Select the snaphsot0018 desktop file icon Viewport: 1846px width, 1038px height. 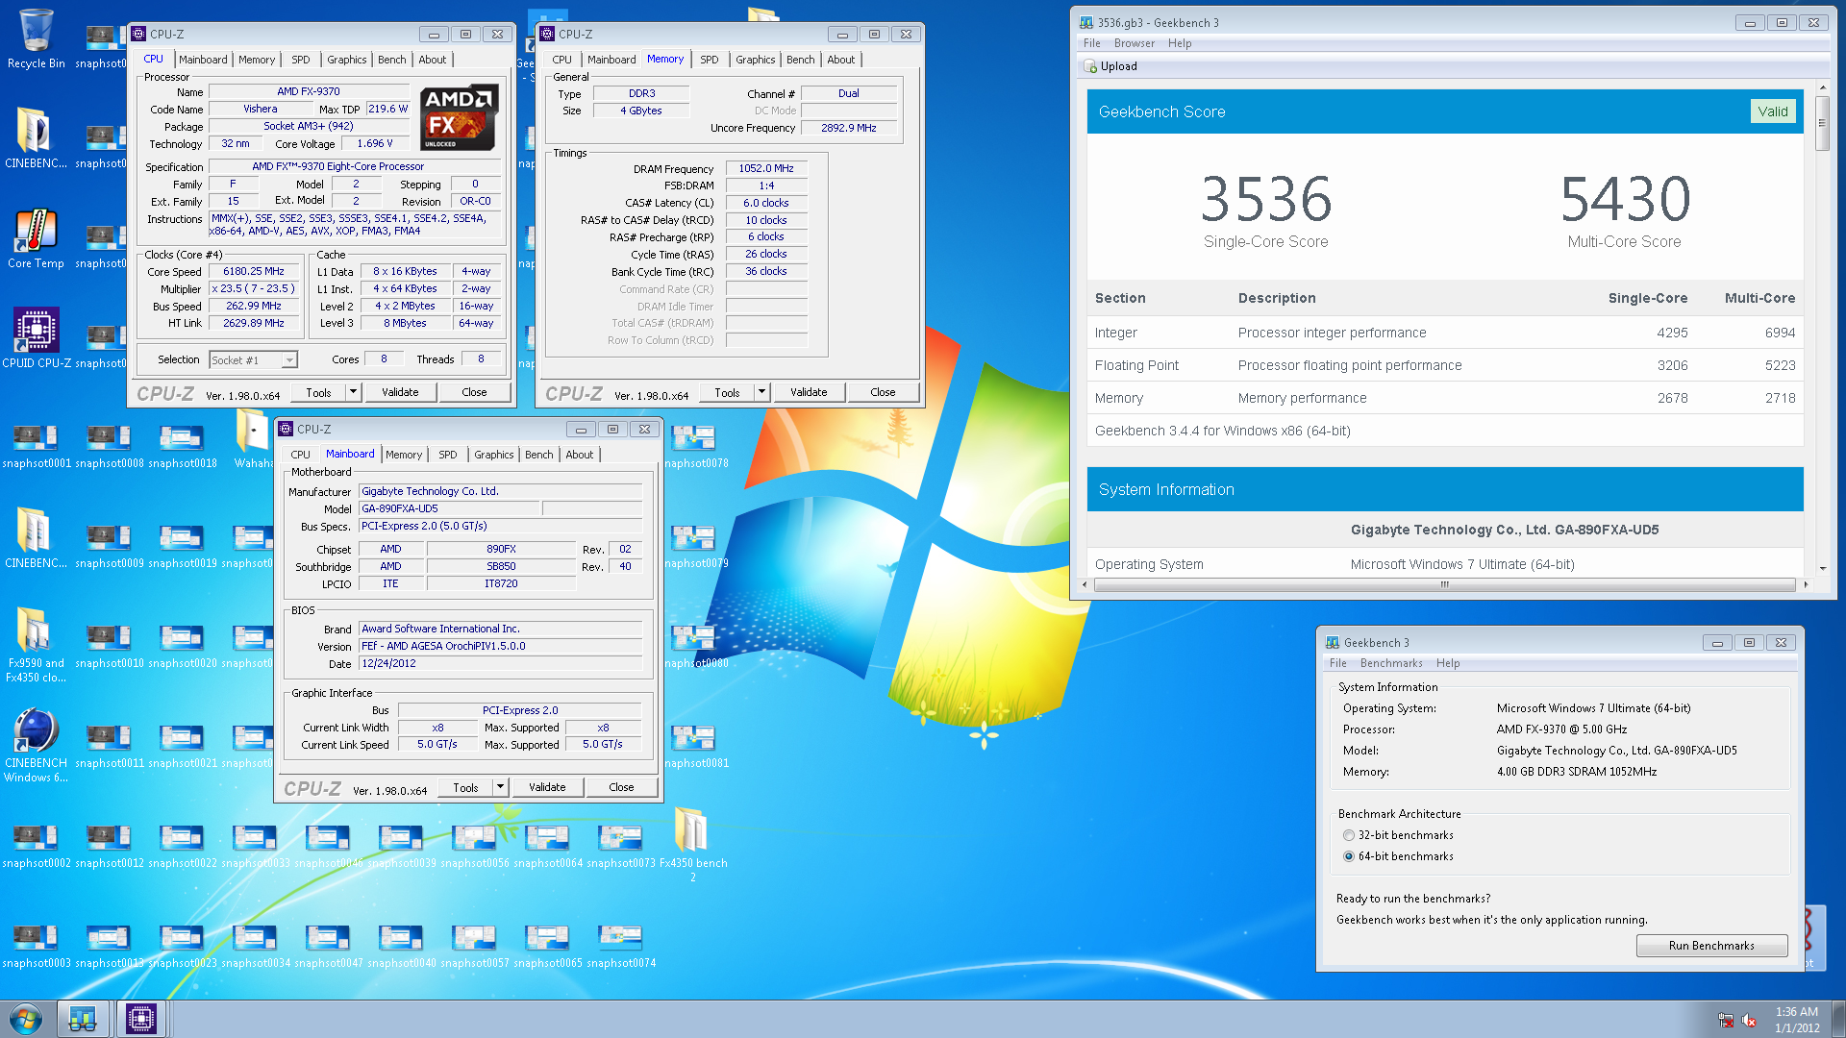click(x=183, y=446)
